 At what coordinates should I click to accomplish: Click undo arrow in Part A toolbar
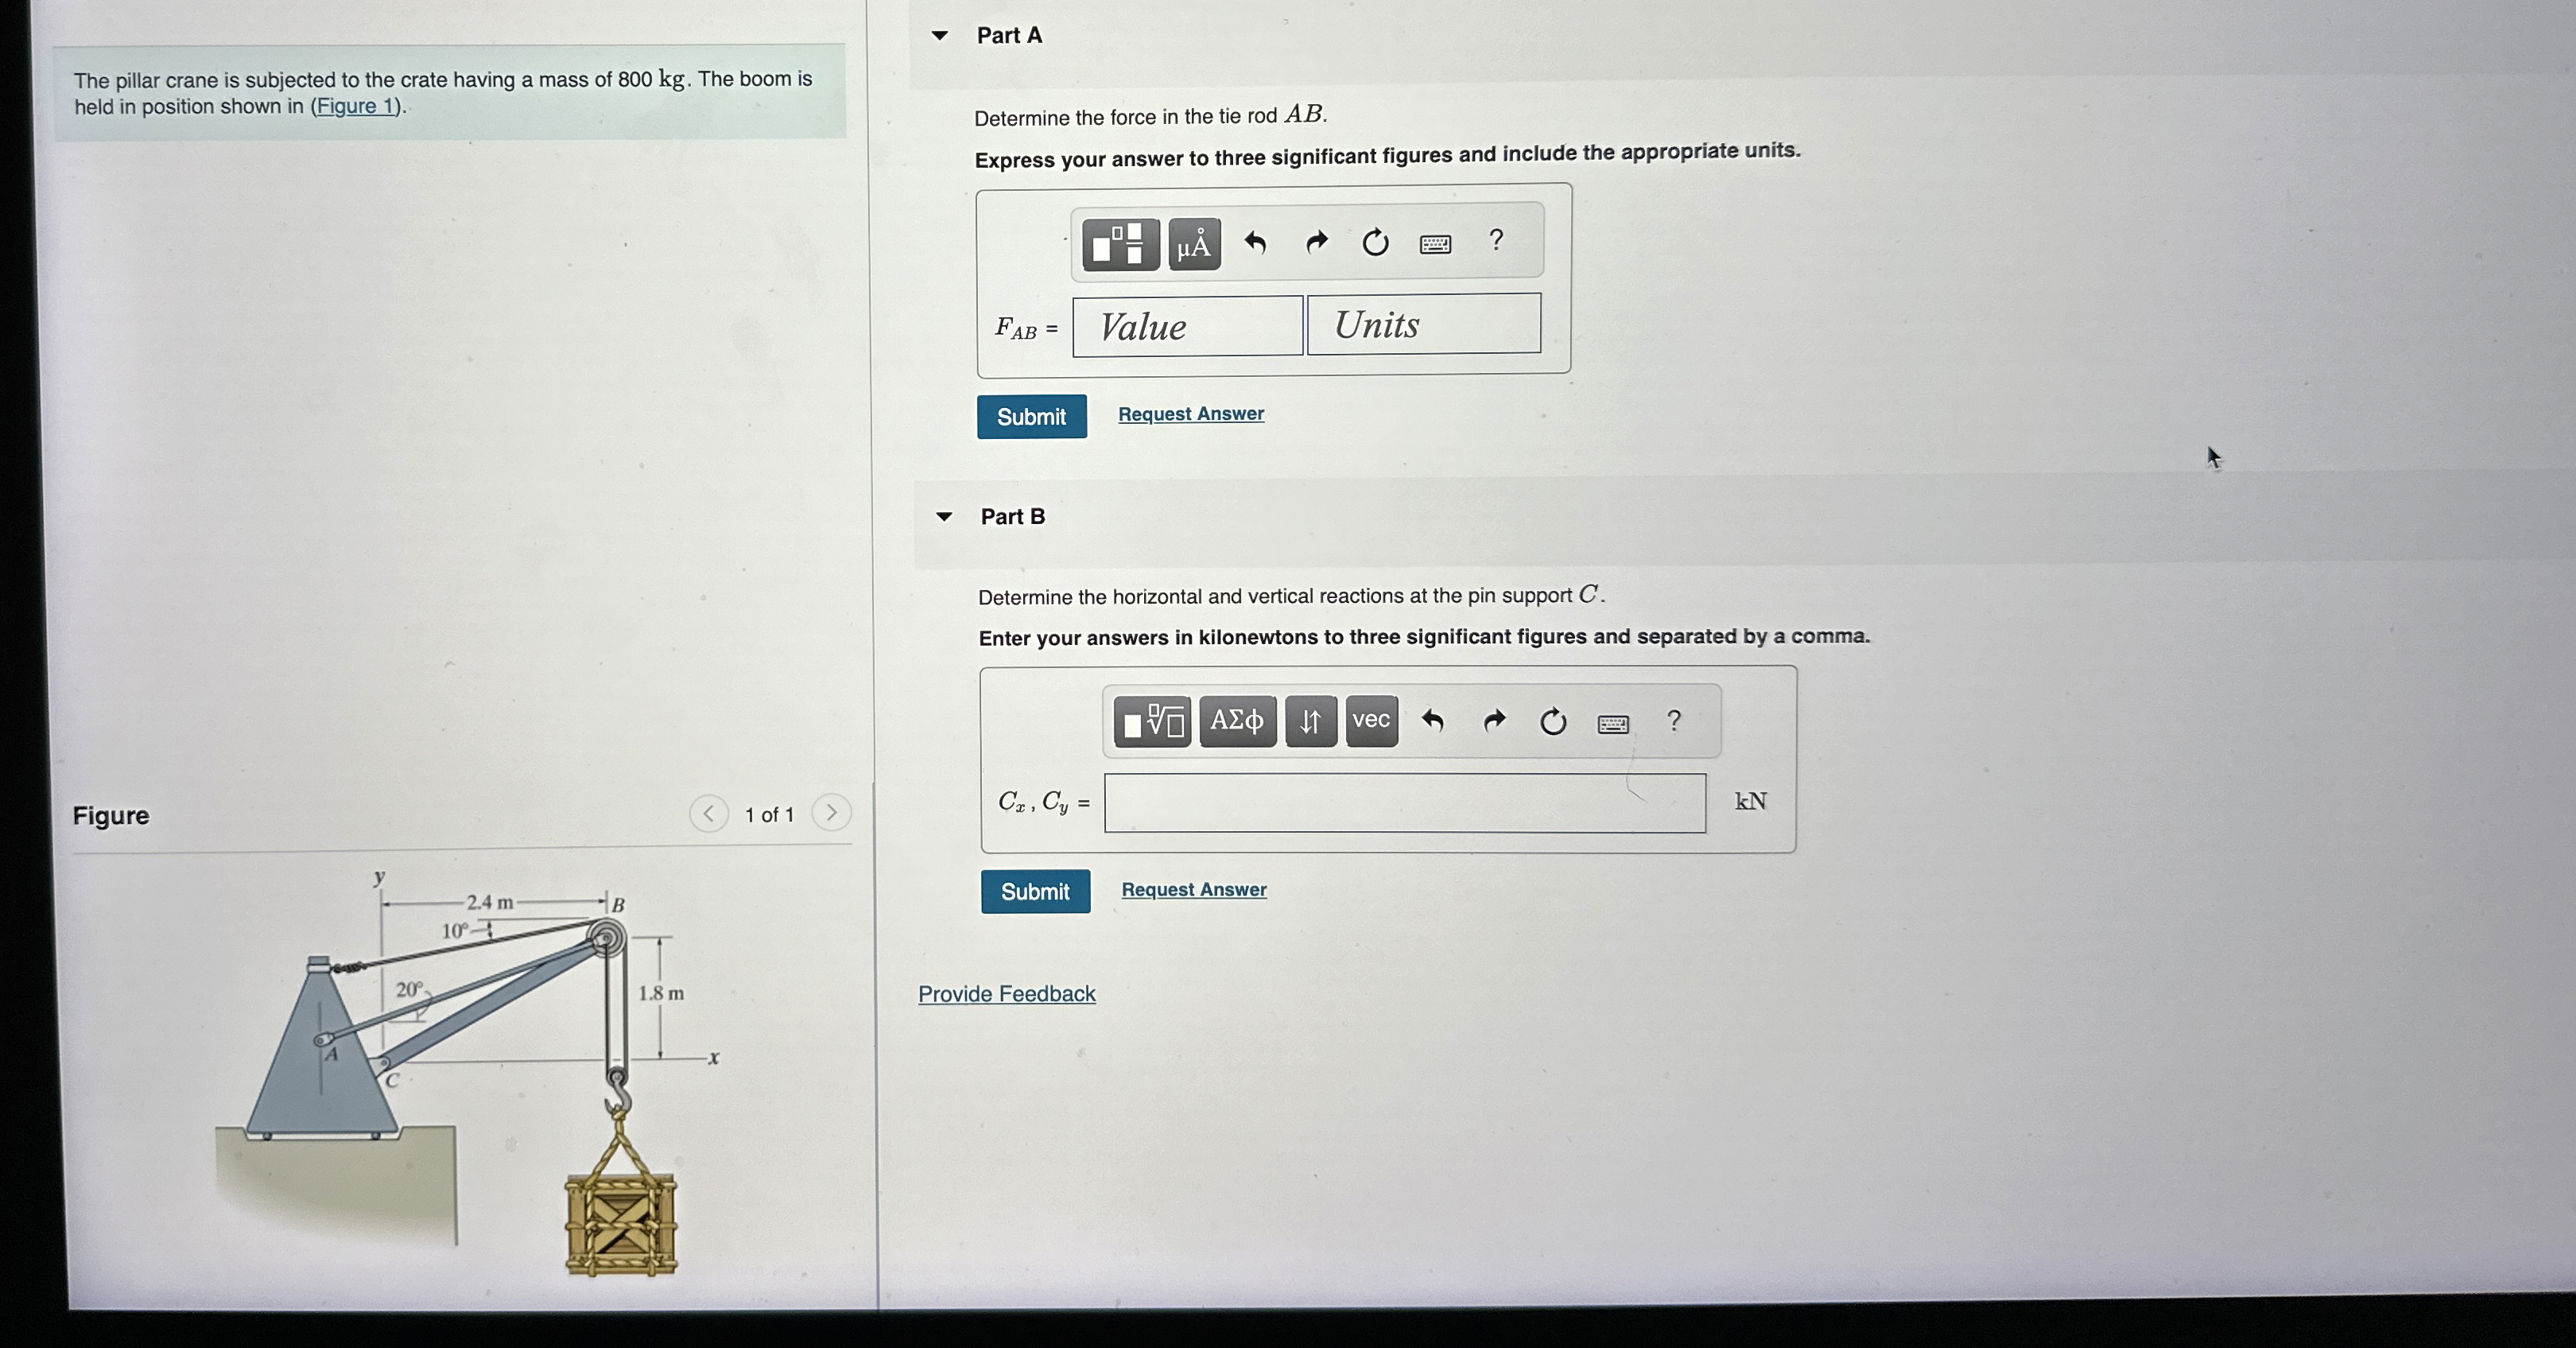pos(1255,242)
